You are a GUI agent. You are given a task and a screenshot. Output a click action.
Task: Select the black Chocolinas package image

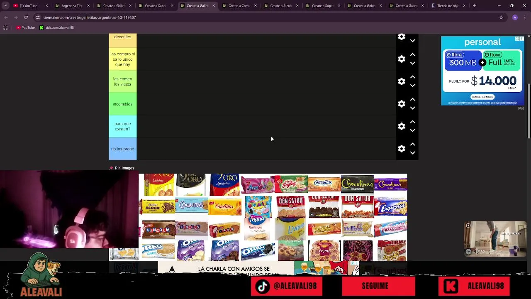point(357,184)
